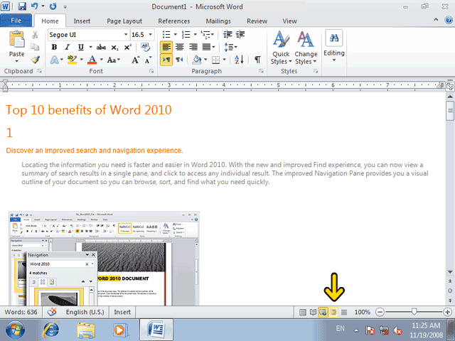Apply Superscript formatting
This screenshot has height=341, width=455.
click(x=128, y=48)
